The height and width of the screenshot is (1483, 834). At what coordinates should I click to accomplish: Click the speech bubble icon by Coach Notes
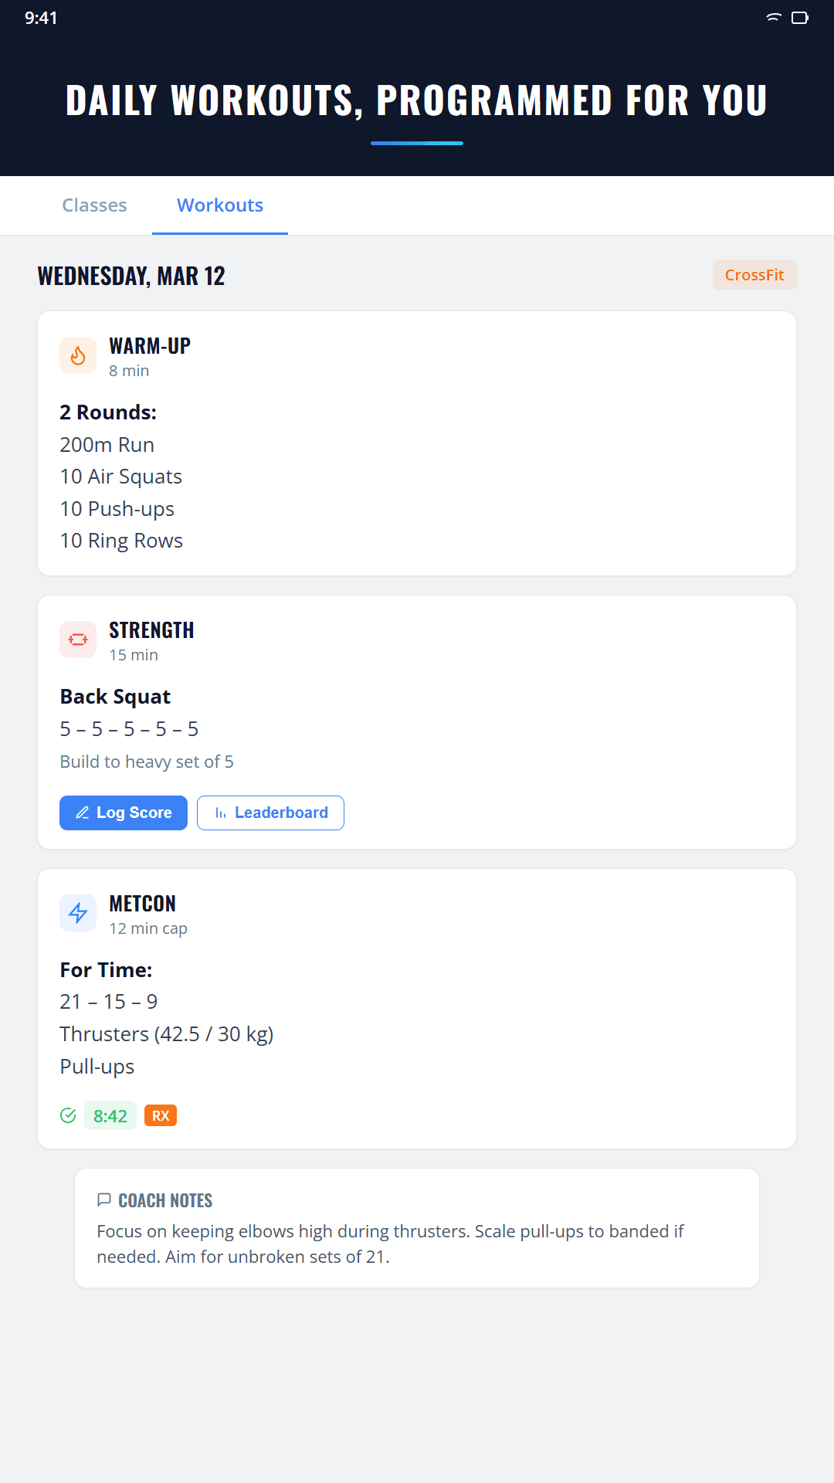tap(104, 1200)
